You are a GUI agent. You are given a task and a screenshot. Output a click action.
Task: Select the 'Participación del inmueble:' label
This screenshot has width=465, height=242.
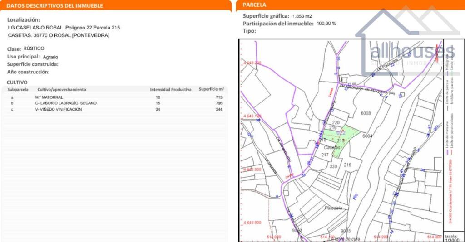coord(278,24)
